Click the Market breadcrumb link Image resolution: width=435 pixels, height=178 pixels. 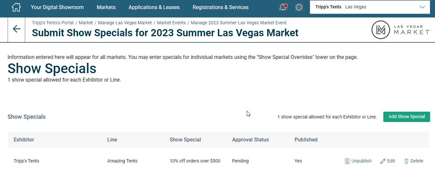click(86, 23)
